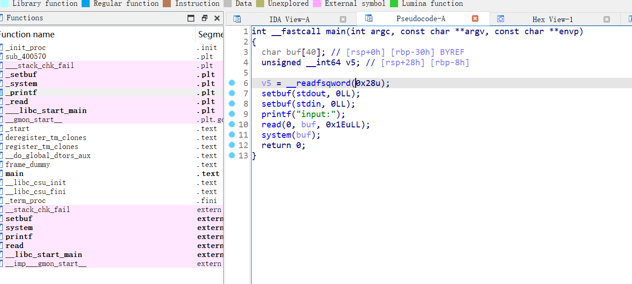Select __libc_csu_init in the Functions list
The image size is (632, 284).
coord(112,183)
